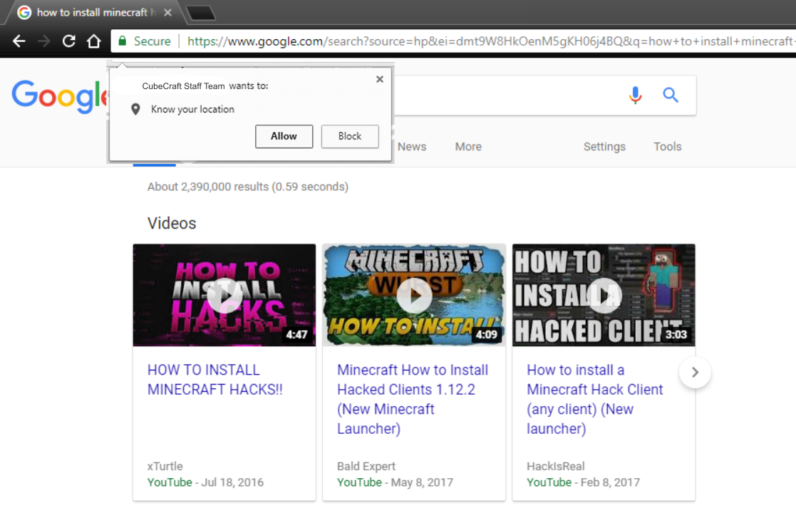Close the 'how to install minecraft' tab
Image resolution: width=796 pixels, height=508 pixels.
[x=168, y=13]
